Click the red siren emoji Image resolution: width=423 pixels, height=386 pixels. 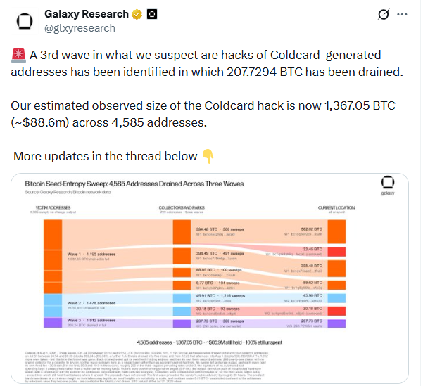point(18,55)
